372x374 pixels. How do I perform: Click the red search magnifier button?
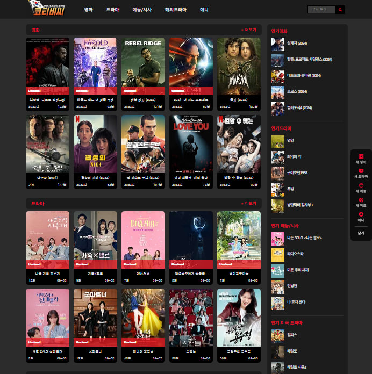(340, 10)
